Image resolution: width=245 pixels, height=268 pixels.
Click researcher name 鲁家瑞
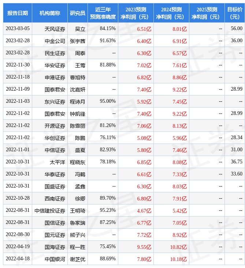[x=78, y=223]
